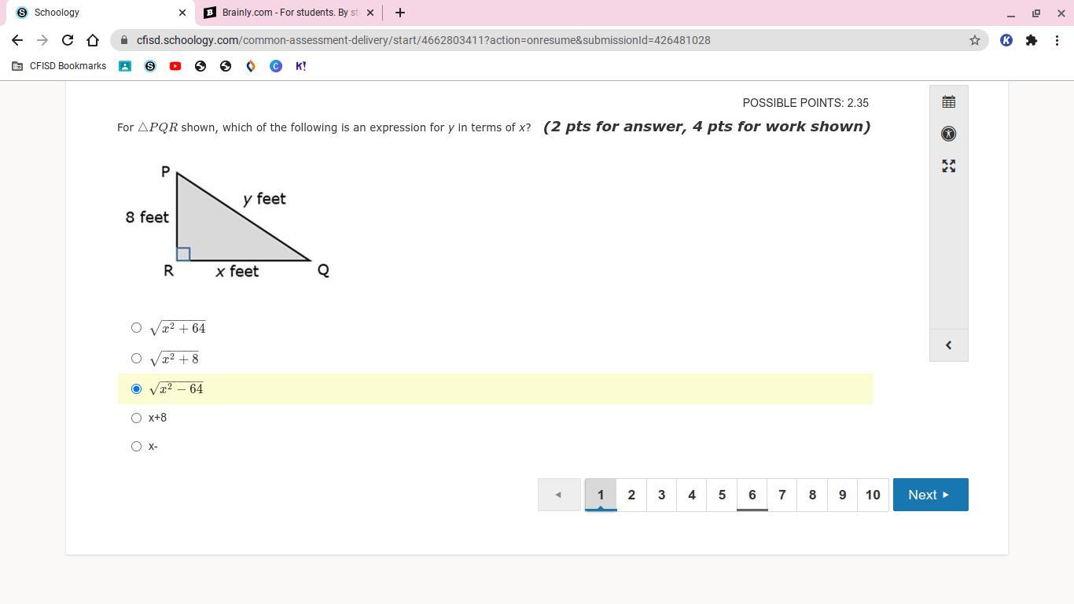This screenshot has height=604, width=1074.
Task: Restore down the browser window
Action: pos(1036,13)
